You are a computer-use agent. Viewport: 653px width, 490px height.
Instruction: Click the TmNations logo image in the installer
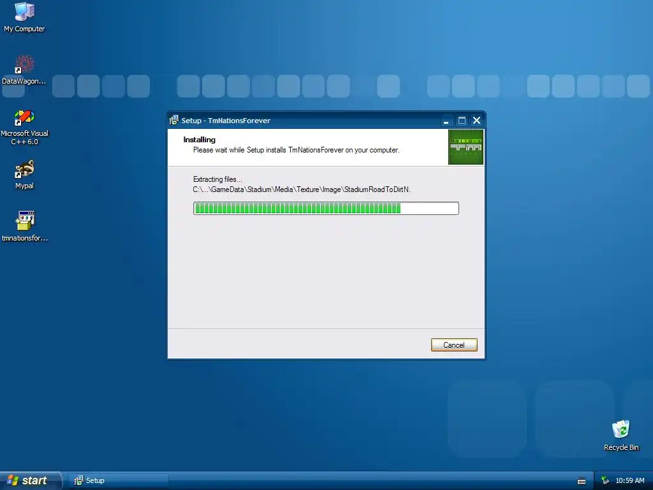(466, 147)
